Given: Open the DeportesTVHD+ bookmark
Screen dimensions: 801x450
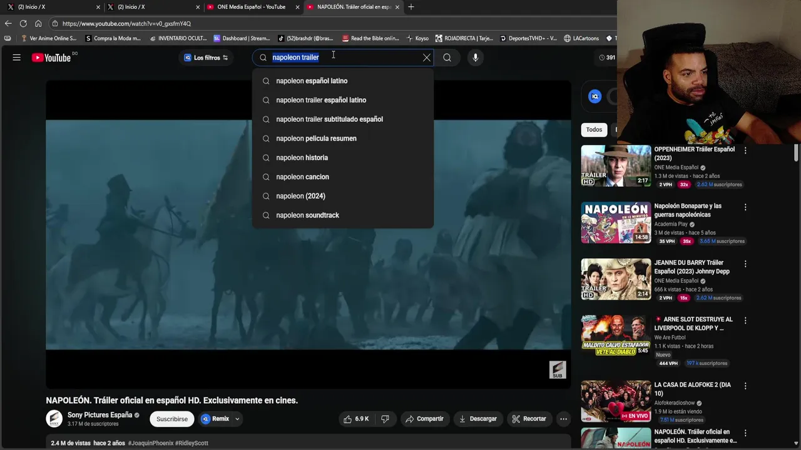Looking at the screenshot, I should tap(528, 38).
